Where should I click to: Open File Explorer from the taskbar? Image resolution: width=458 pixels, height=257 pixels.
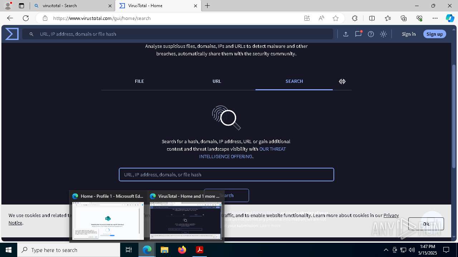tap(164, 250)
